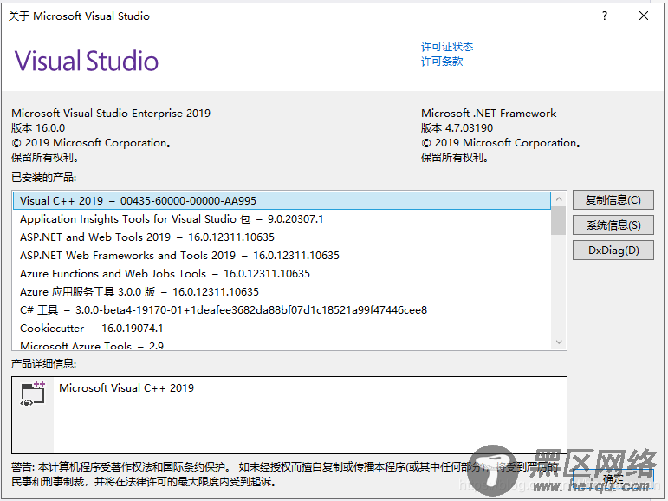The image size is (668, 501).
Task: Select ASP.NET Web Frameworks and Tools 2019 row
Action: (x=282, y=256)
